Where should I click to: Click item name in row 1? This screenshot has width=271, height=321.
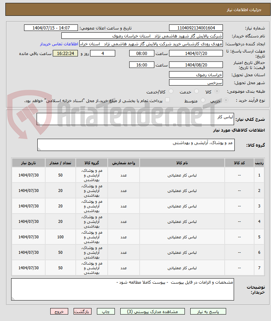(182, 175)
